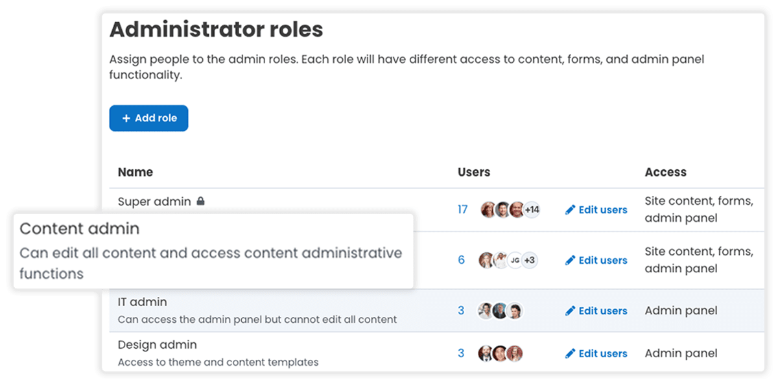The height and width of the screenshot is (389, 778).
Task: Select the pencil icon in the Content admin row
Action: 571,260
